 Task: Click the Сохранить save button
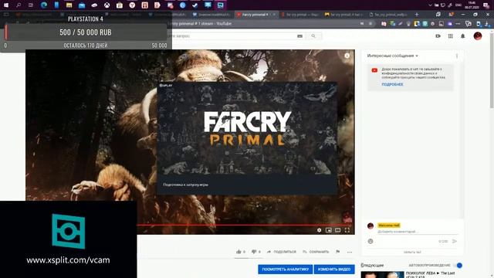tap(316, 252)
